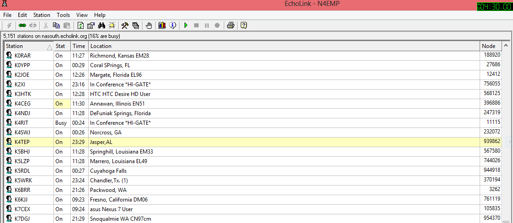Image resolution: width=513 pixels, height=223 pixels.
Task: Open the File menu
Action: 7,15
